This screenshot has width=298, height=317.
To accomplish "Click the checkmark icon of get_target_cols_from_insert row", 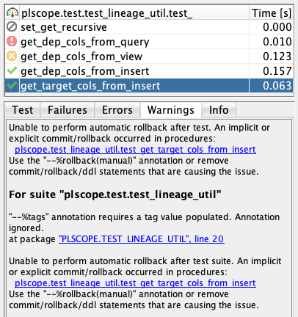I will click(x=12, y=86).
